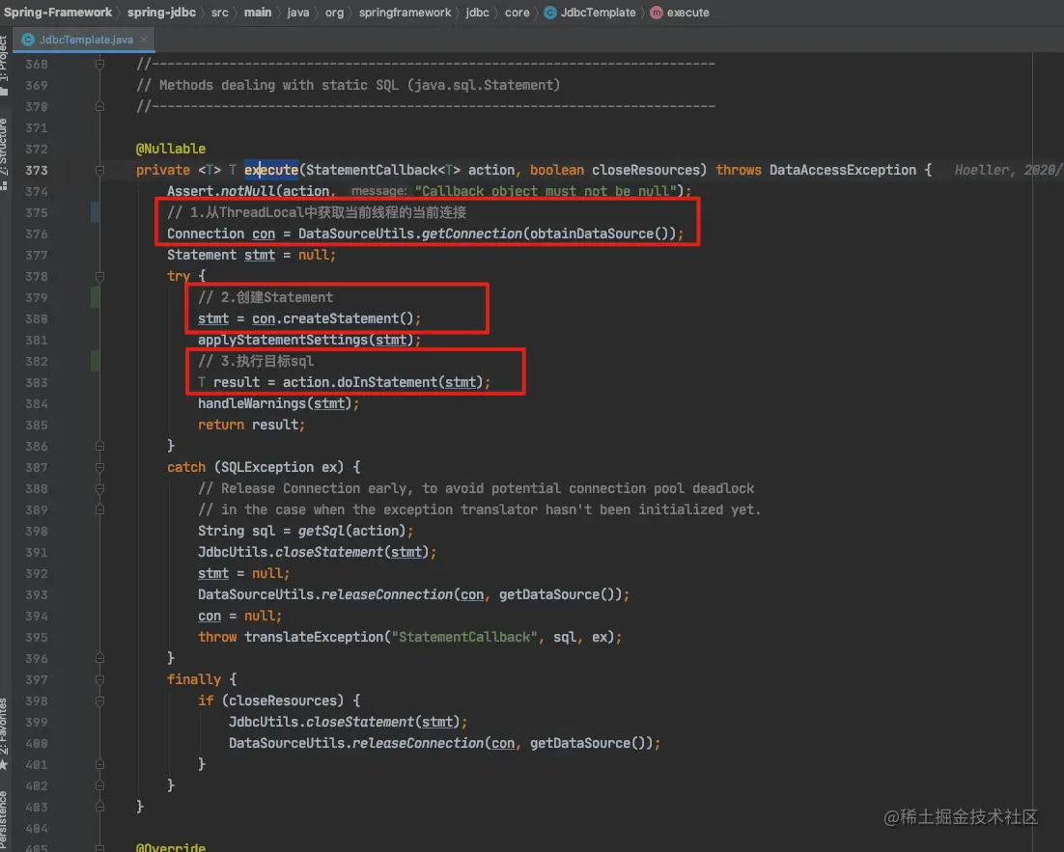This screenshot has width=1064, height=852.
Task: Collapse the finally block fold at line 397
Action: [99, 679]
